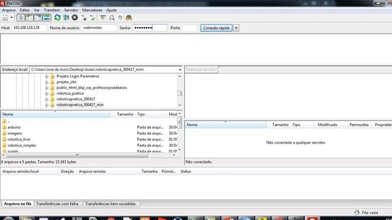This screenshot has width=392, height=220.
Task: Toggle remote directory tree display
Action: (38, 18)
